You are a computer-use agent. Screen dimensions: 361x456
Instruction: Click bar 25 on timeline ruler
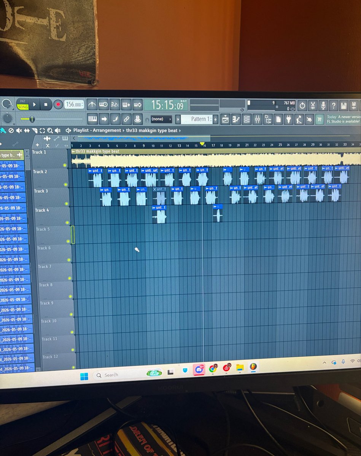pyautogui.click(x=280, y=145)
